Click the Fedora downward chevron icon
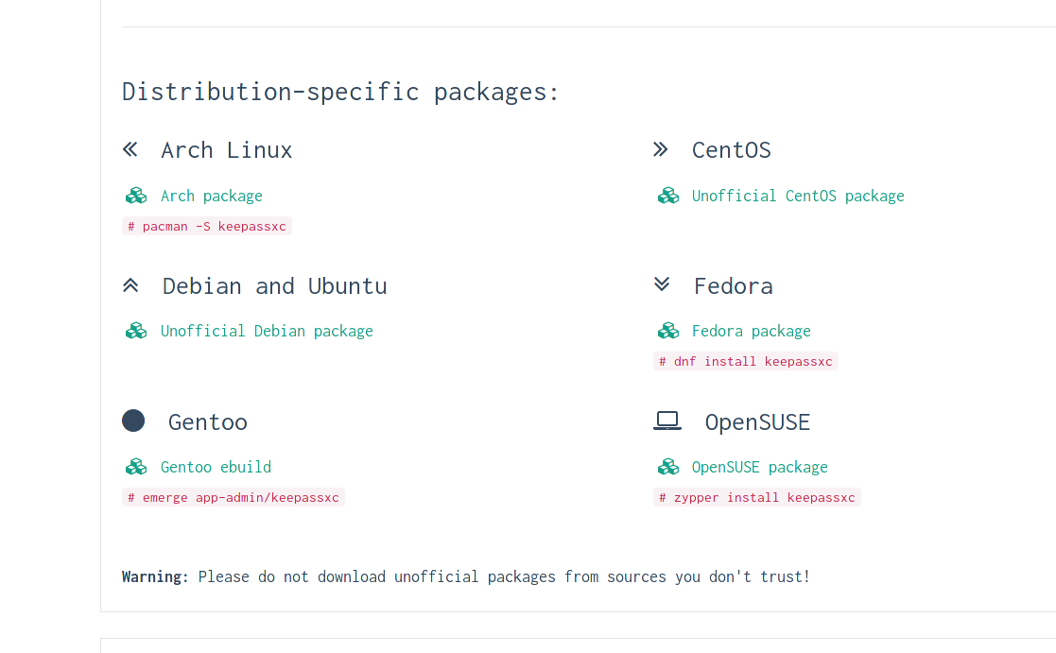Screen dimensions: 1056x653 [x=662, y=284]
